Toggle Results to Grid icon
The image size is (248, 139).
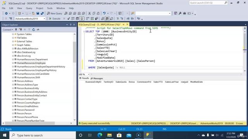107,19
